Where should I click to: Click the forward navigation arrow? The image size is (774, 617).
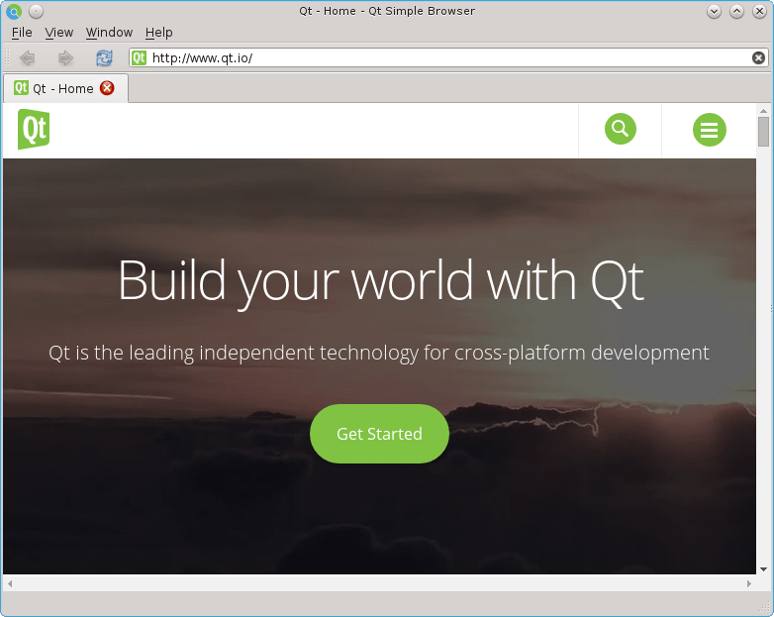[x=65, y=58]
